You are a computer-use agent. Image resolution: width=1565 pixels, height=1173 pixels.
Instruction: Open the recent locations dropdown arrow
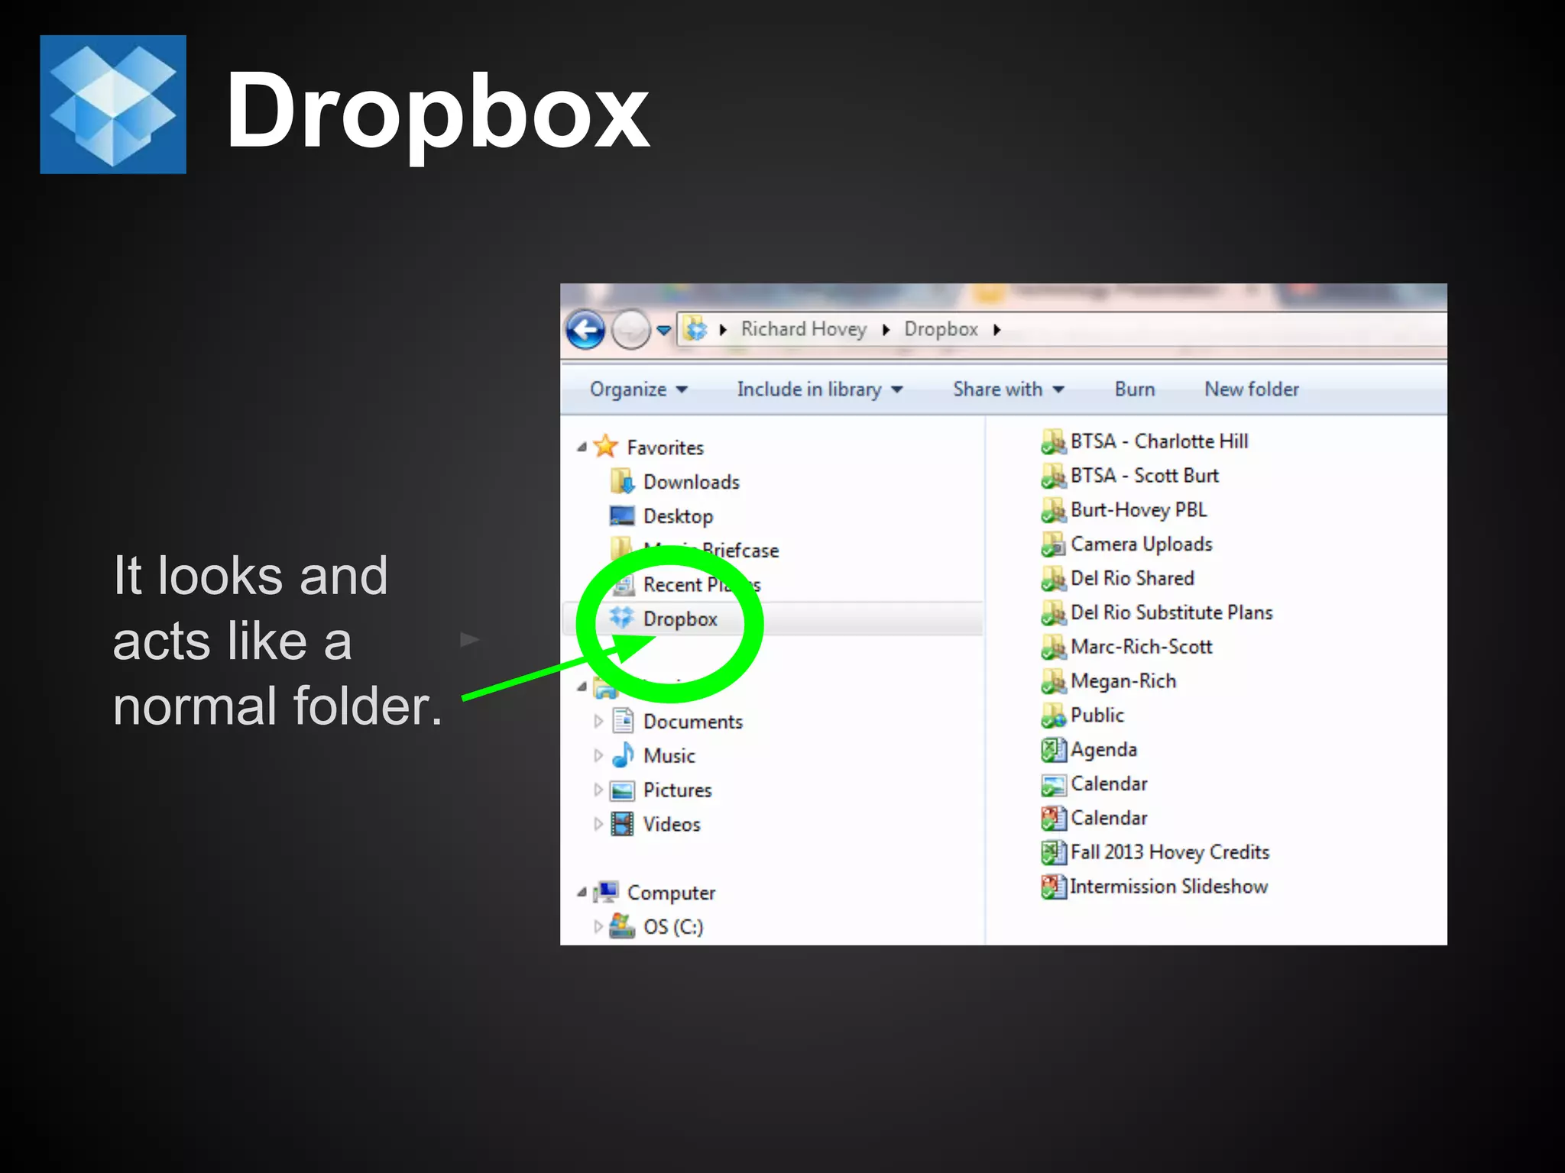coord(663,331)
